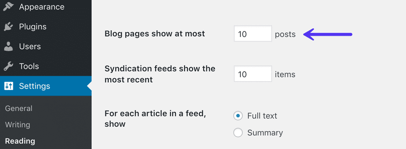Go to the Users menu
Screen dimensions: 406x149
(30, 46)
